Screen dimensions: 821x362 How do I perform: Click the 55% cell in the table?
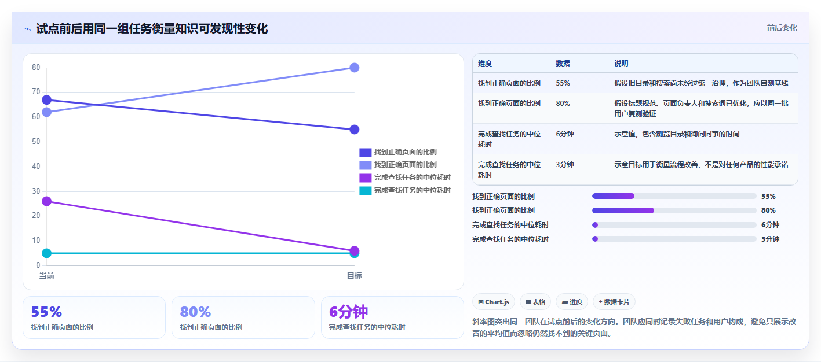(x=563, y=83)
